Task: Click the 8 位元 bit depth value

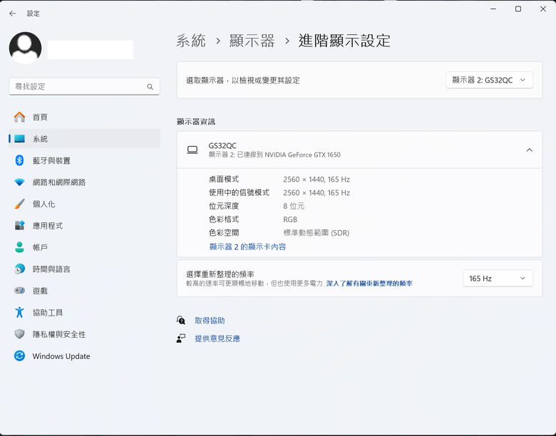Action: 294,206
